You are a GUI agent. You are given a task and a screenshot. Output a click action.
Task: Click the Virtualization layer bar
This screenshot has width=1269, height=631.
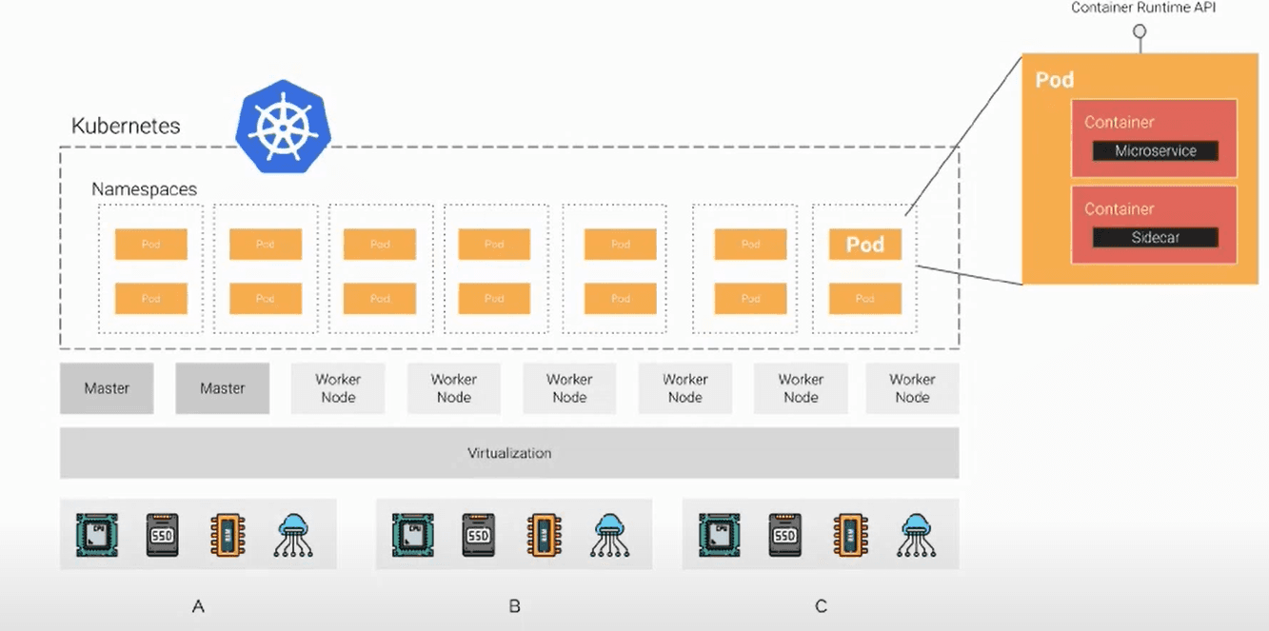tap(509, 453)
